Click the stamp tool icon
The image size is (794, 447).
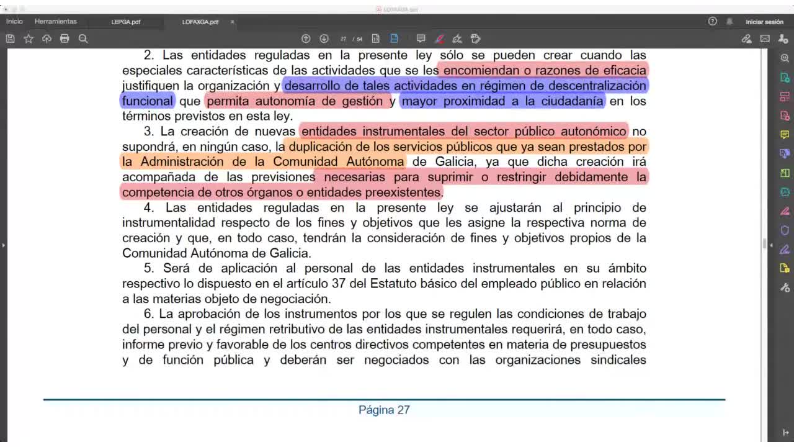point(476,38)
